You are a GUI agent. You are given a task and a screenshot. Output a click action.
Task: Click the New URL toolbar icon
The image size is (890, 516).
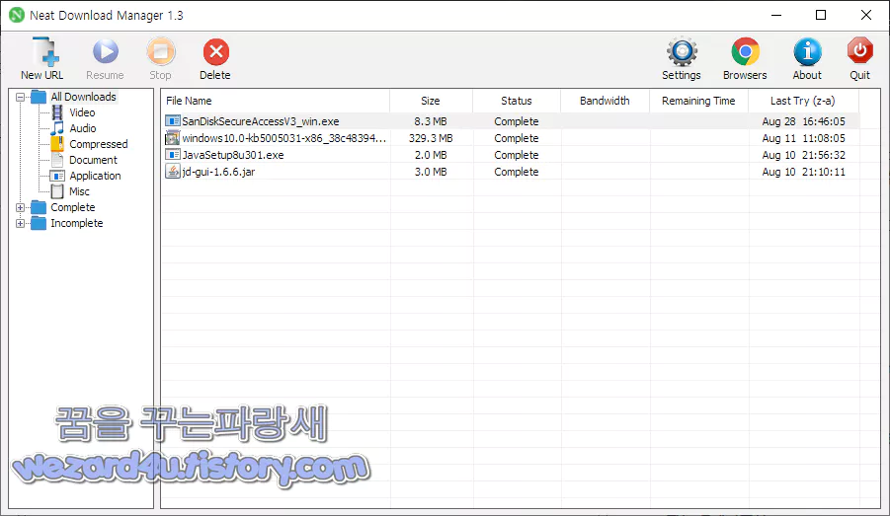(45, 51)
